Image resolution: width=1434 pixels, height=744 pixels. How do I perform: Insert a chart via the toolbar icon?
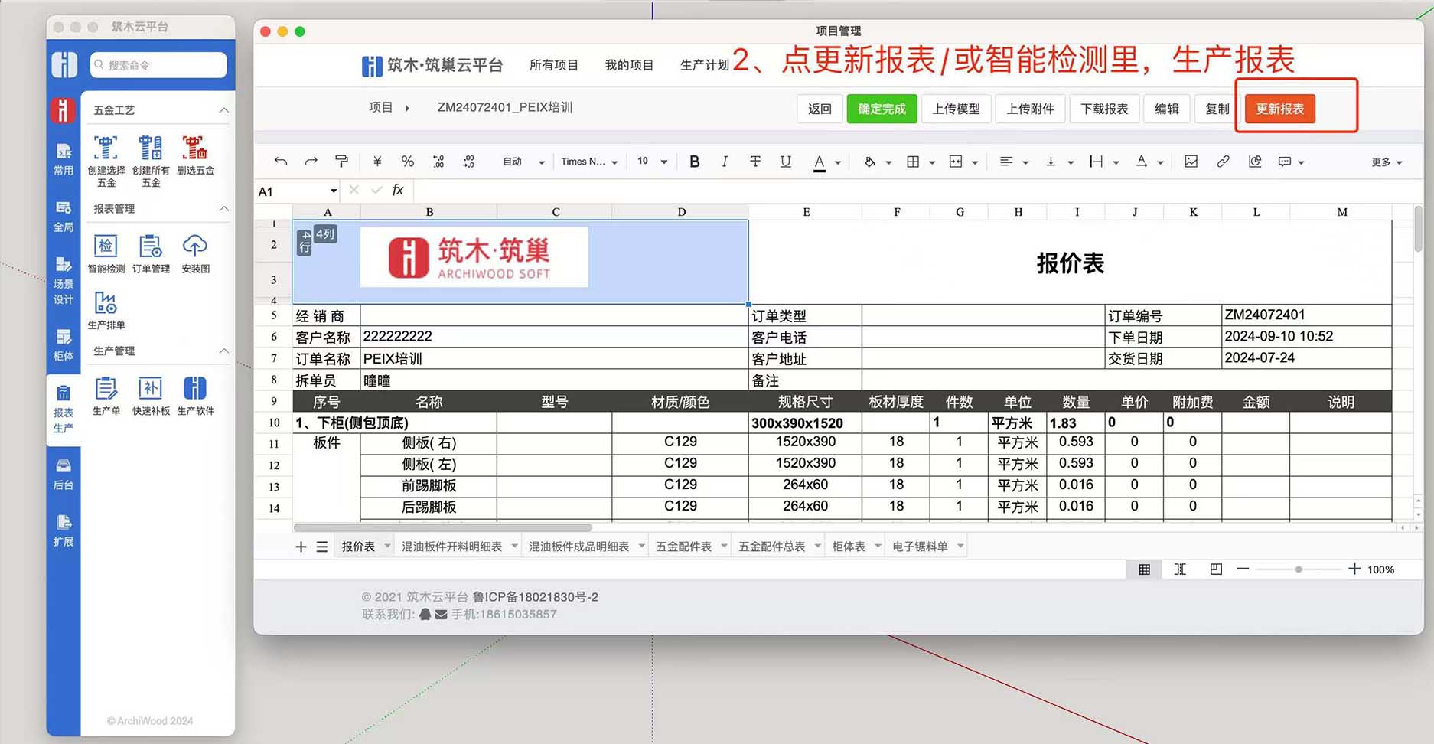coord(1254,162)
